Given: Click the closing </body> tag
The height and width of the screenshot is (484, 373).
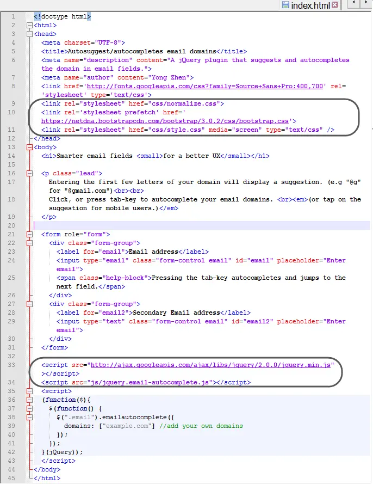Looking at the screenshot, I should point(47,469).
